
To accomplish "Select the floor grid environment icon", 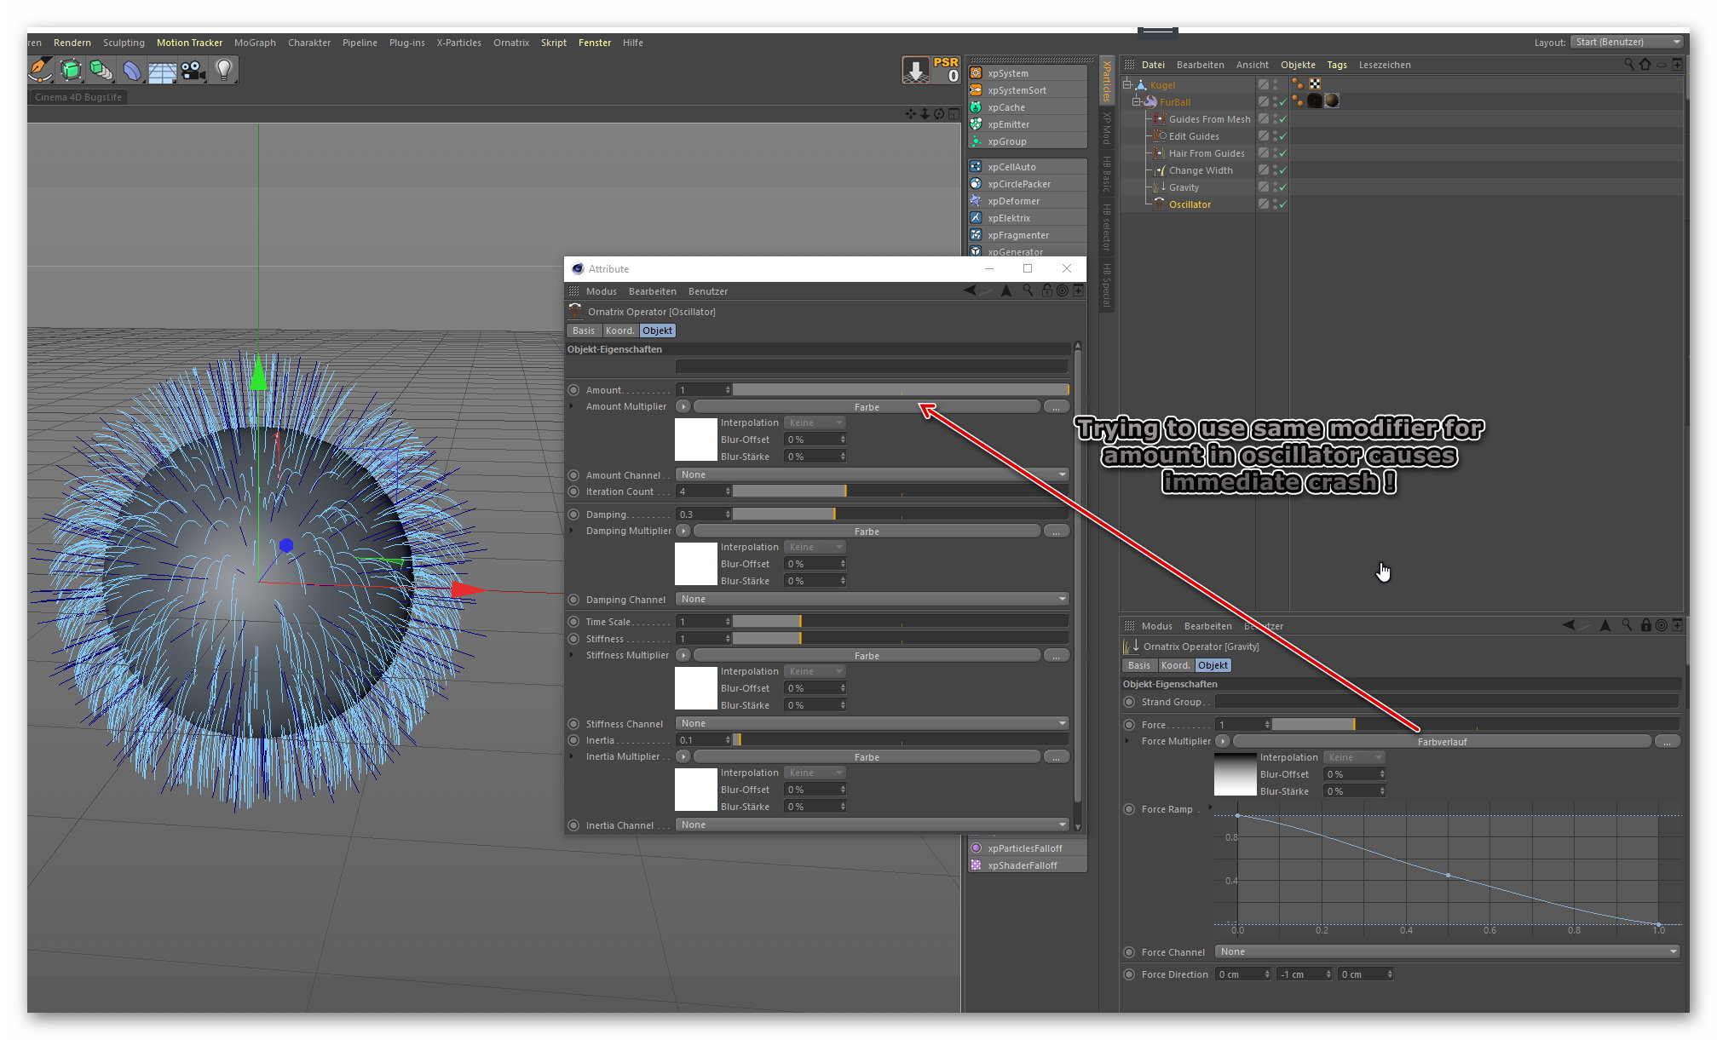I will coord(162,71).
